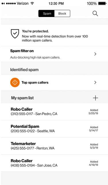
Task: Select Robo Caller from San Pedro, CA
Action: 54,112
